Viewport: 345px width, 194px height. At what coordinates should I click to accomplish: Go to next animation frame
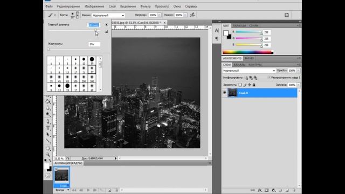coord(95,190)
